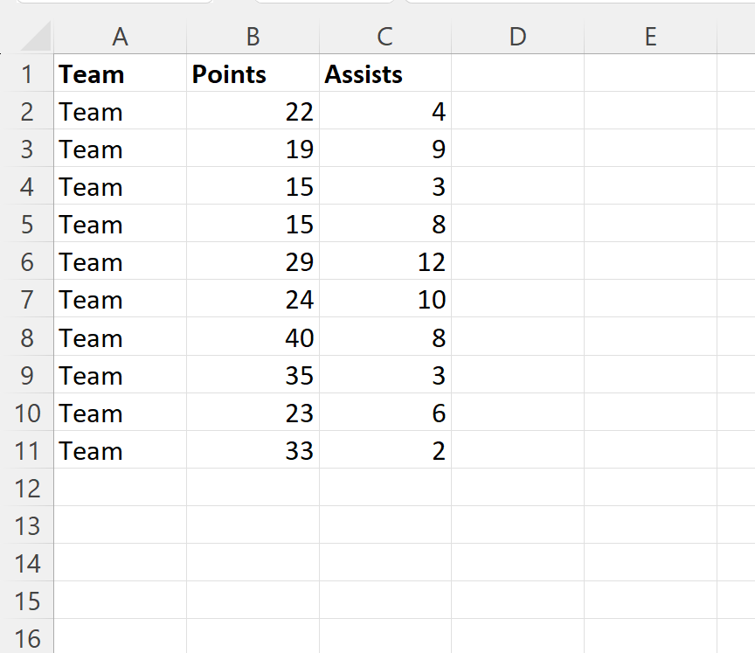Select column C header
Image resolution: width=755 pixels, height=653 pixels.
coord(385,37)
